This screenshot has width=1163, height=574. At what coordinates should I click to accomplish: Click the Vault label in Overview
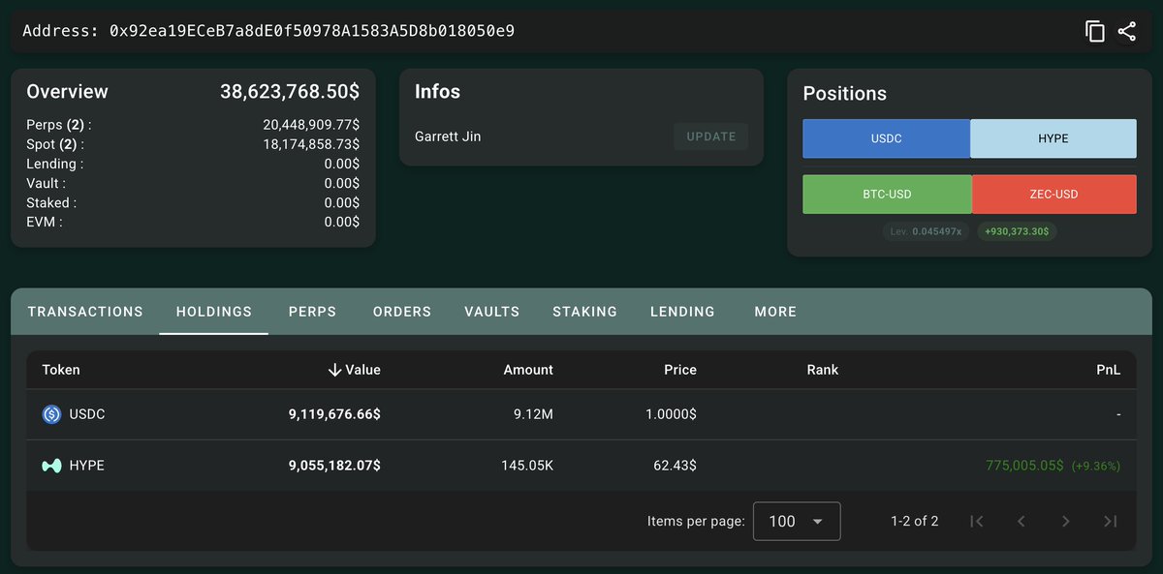coord(46,183)
